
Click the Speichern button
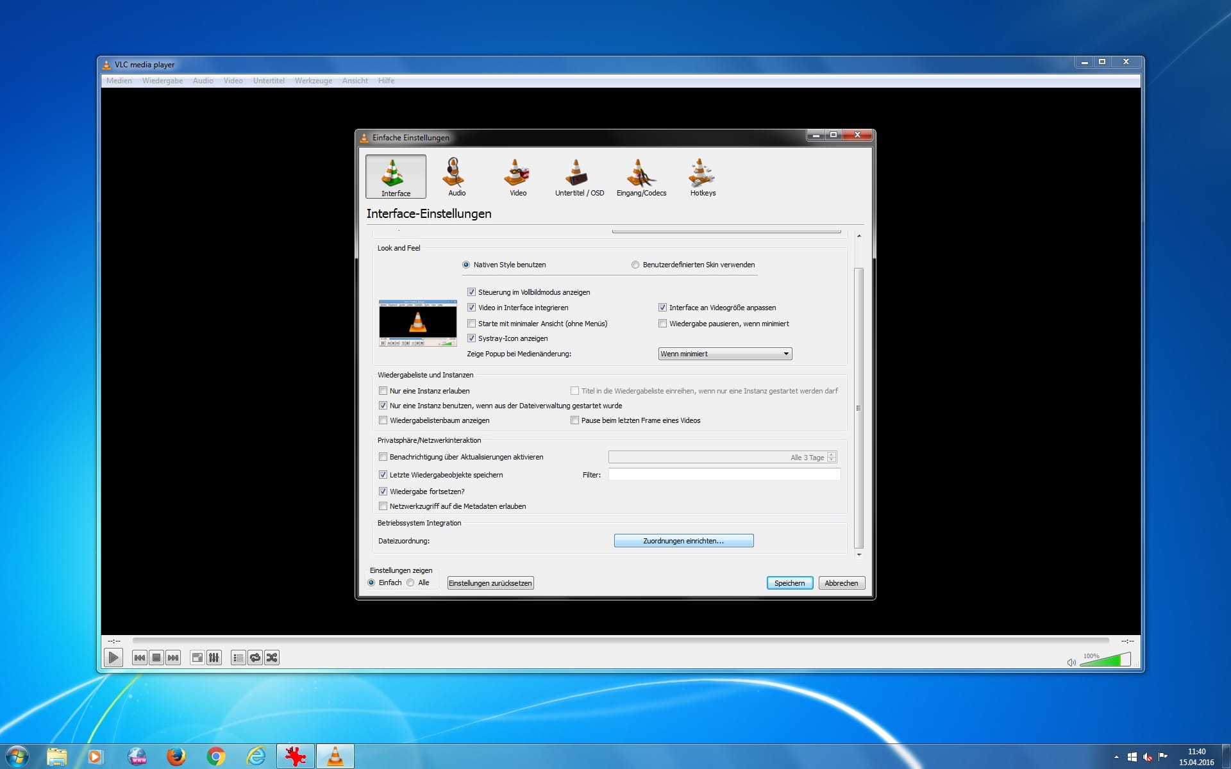(789, 583)
